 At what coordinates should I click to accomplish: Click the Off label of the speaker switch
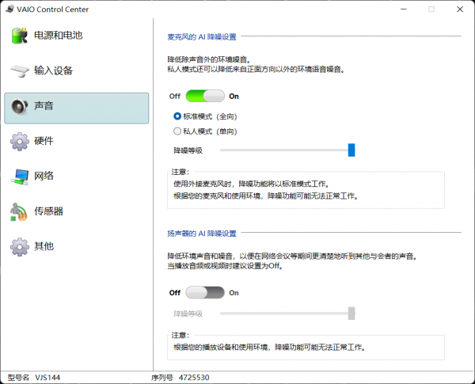point(175,293)
